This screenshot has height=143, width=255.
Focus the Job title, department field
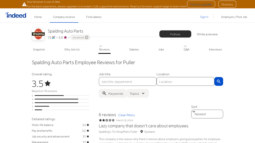128,81
